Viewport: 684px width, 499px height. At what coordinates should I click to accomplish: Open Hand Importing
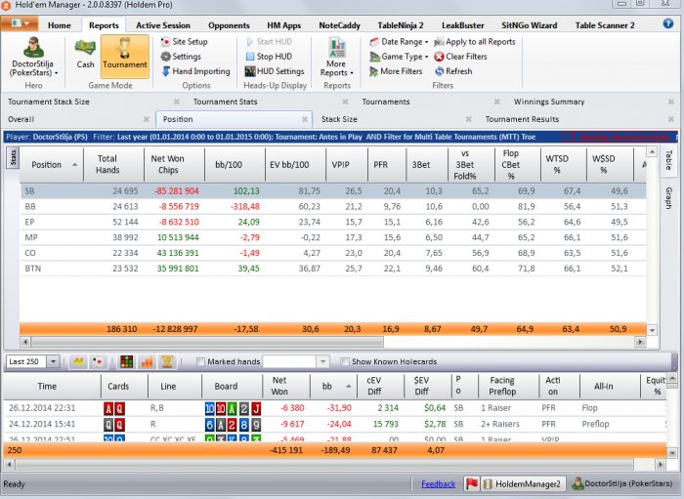point(193,71)
